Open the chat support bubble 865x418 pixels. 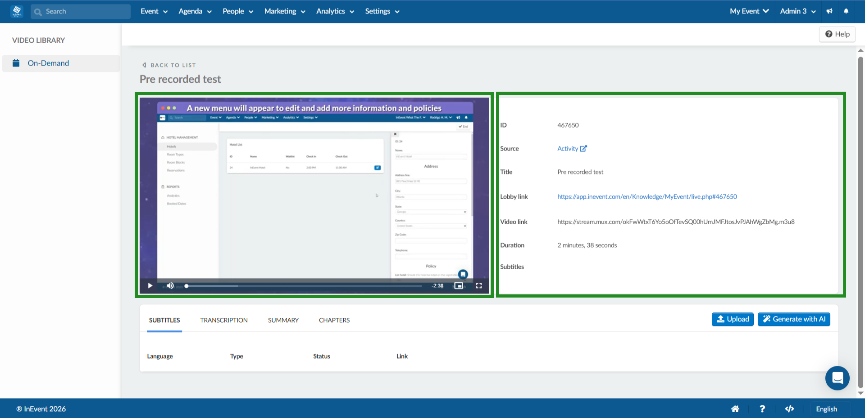[837, 378]
